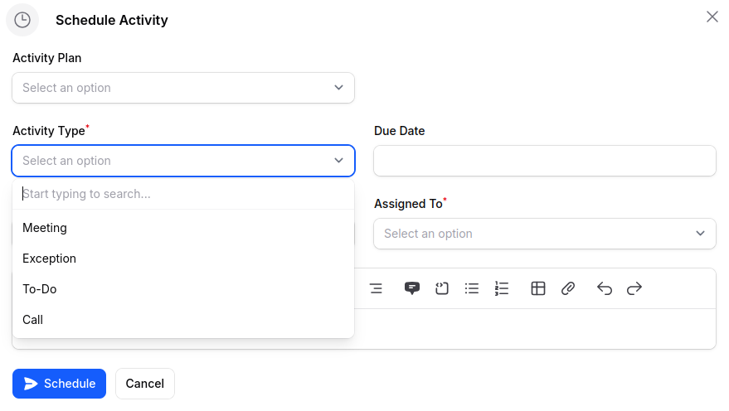Image resolution: width=729 pixels, height=411 pixels.
Task: Collapse the Activity Type dropdown
Action: point(183,161)
